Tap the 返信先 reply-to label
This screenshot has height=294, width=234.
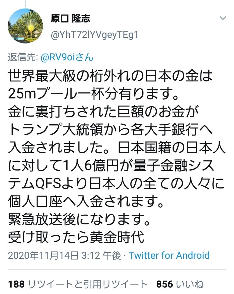23,57
